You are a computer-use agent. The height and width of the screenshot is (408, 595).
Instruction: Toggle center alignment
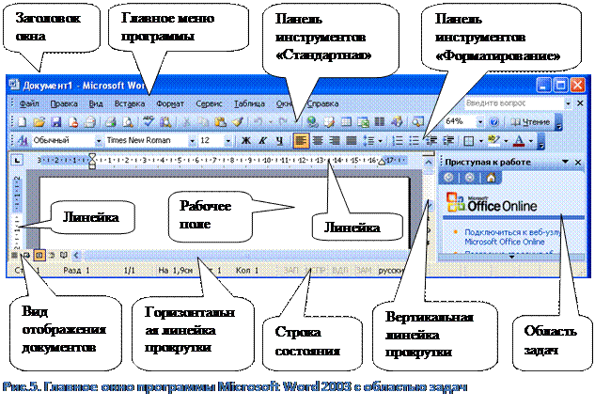pos(318,141)
